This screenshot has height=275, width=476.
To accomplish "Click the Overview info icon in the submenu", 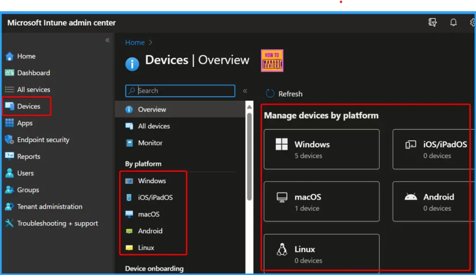I will (129, 109).
